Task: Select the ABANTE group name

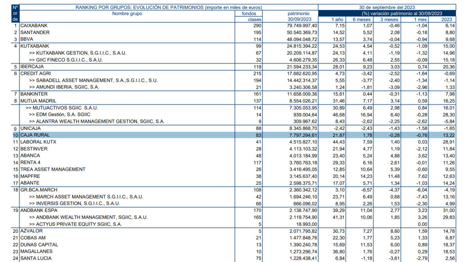Action: coord(30,183)
